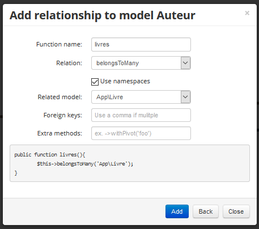
Task: Click the Close button in footer
Action: coord(236,211)
